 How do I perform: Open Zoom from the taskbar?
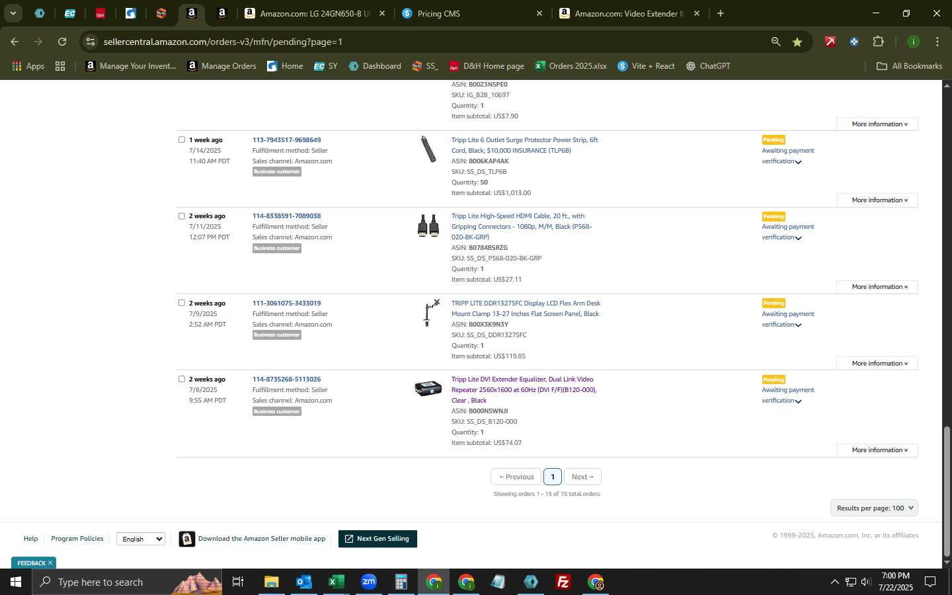click(x=368, y=582)
